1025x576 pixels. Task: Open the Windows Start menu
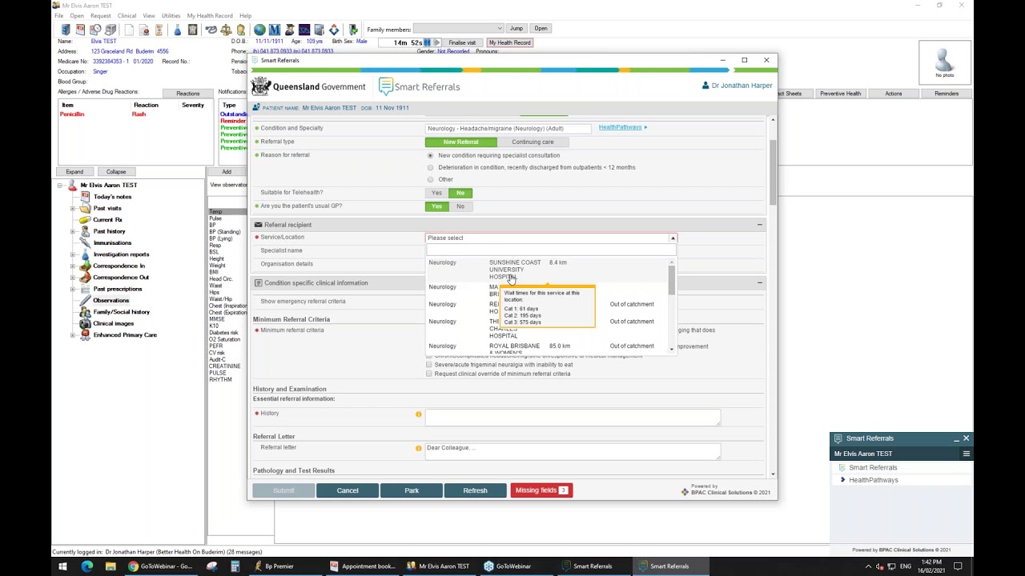tap(62, 566)
